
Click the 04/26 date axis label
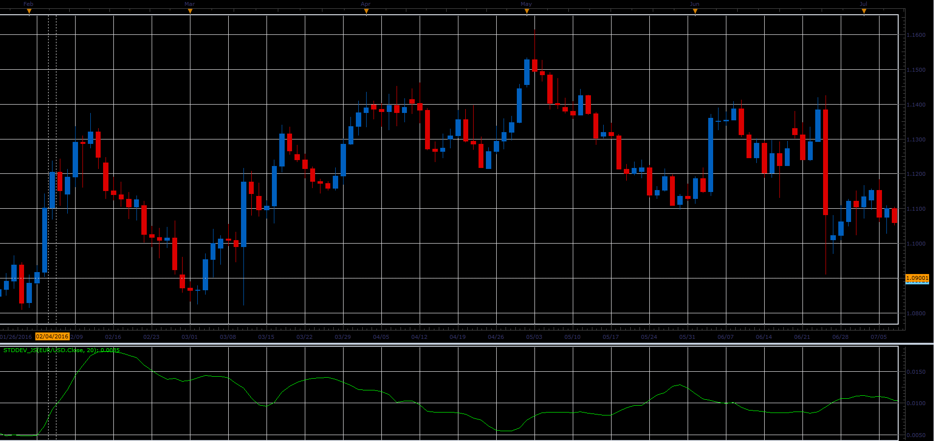point(496,337)
